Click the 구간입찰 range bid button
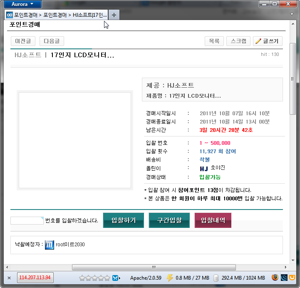The width and height of the screenshot is (300, 288). (169, 220)
